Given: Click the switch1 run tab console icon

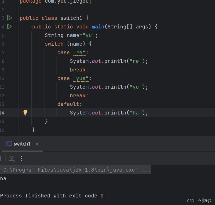Looking at the screenshot, I should pyautogui.click(x=9, y=143).
